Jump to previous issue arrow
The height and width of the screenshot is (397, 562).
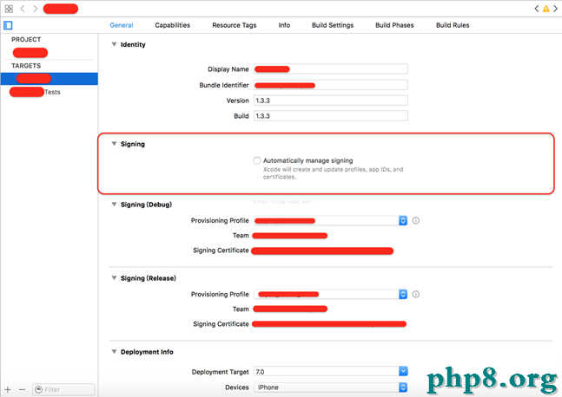537,9
